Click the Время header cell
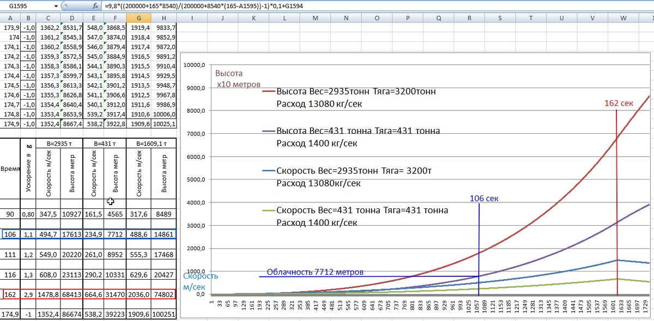 click(x=10, y=169)
